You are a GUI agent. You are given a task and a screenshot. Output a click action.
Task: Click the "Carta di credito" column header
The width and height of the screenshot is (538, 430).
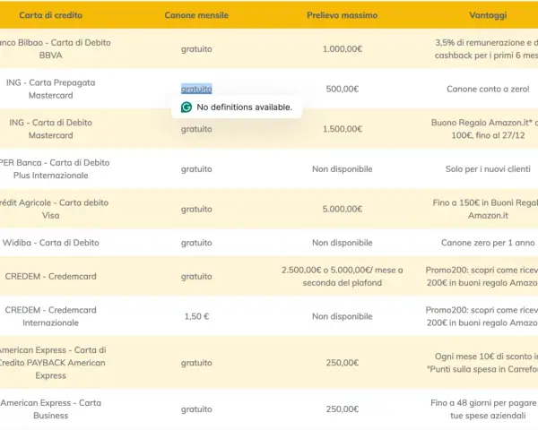(x=51, y=15)
